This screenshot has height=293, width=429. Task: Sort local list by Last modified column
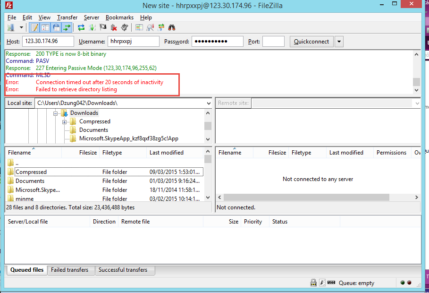pyautogui.click(x=175, y=153)
